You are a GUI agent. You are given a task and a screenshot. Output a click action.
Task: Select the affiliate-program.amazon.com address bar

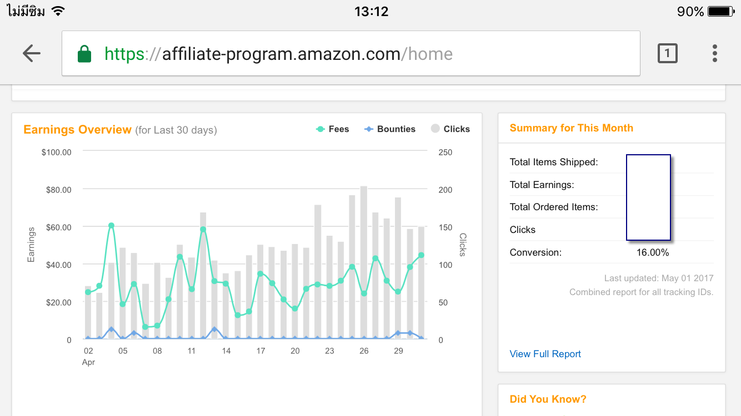coord(351,53)
